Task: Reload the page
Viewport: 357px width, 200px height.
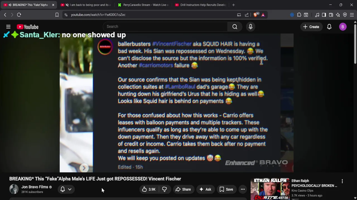Action: [19, 15]
